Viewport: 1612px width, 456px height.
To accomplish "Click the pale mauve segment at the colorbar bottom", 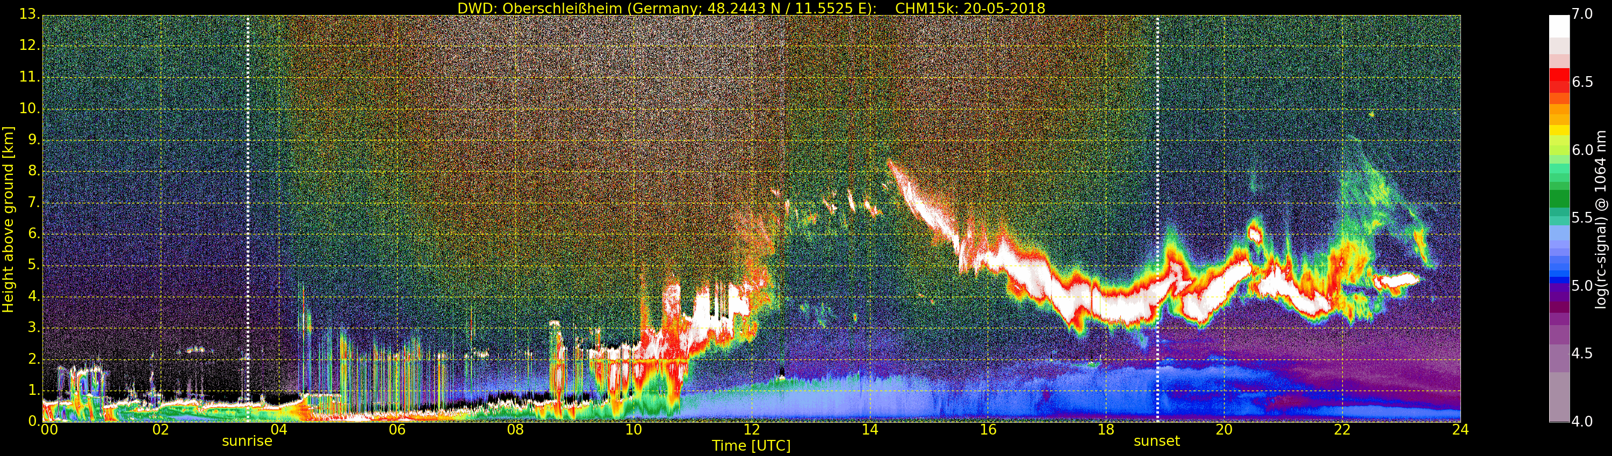I will coord(1559,398).
